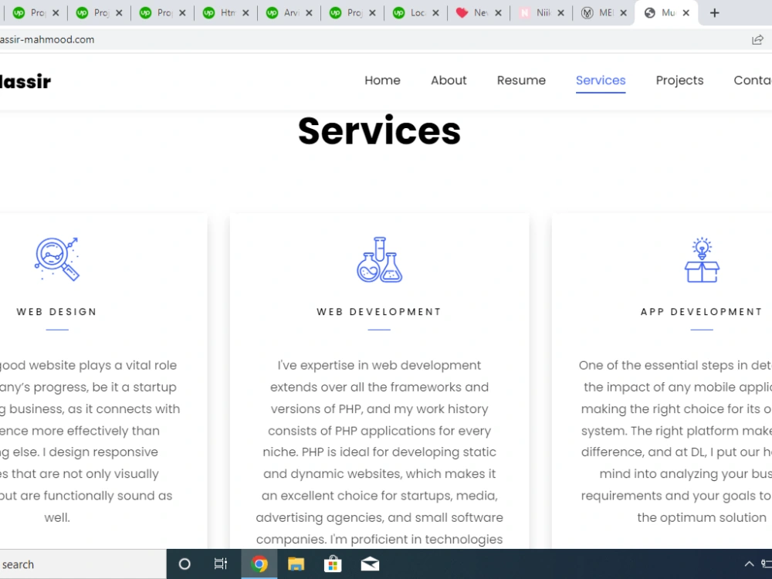Click the WEB DESIGN card title
Screen dimensions: 772x579
click(x=56, y=312)
